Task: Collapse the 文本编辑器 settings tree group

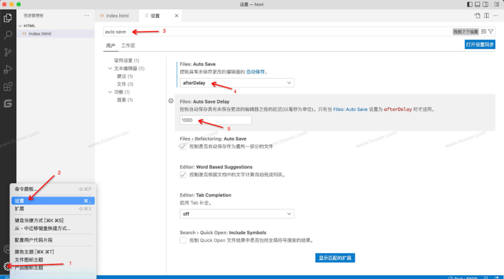Action: [110, 68]
